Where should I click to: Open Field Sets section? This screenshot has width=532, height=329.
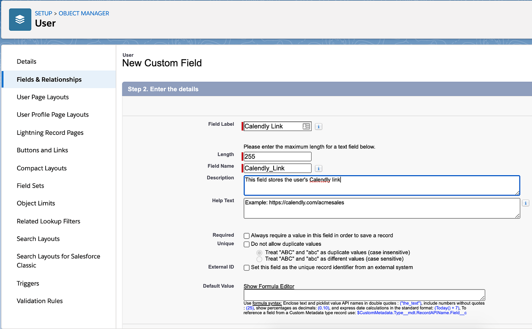pos(30,186)
